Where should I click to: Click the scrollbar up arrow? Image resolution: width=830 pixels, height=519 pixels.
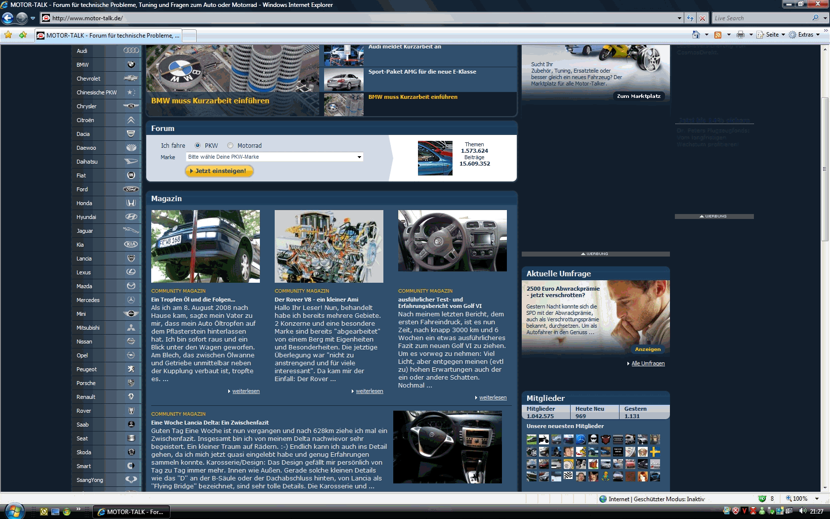coord(825,49)
